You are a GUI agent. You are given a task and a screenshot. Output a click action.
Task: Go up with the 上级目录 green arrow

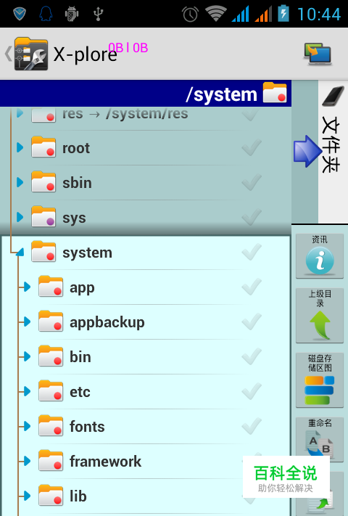pyautogui.click(x=320, y=316)
